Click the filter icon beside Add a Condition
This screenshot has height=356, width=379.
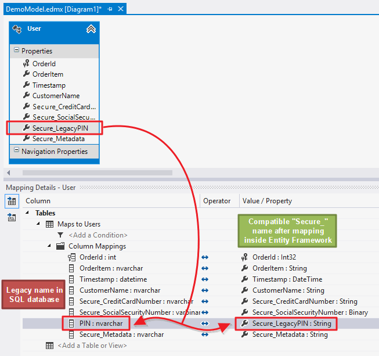pyautogui.click(x=60, y=235)
